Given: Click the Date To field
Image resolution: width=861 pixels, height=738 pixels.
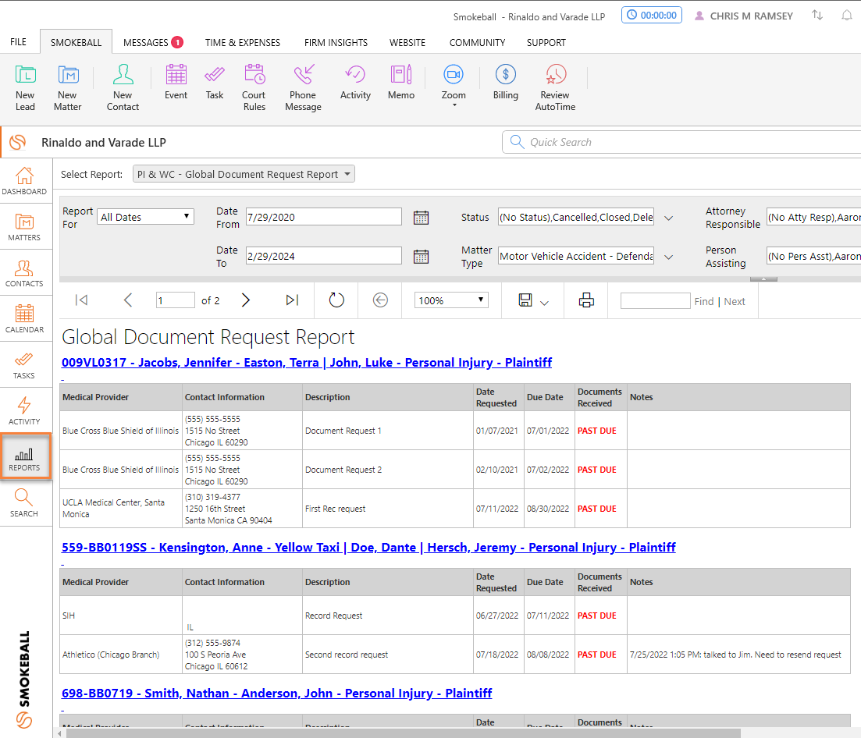Looking at the screenshot, I should click(x=323, y=256).
